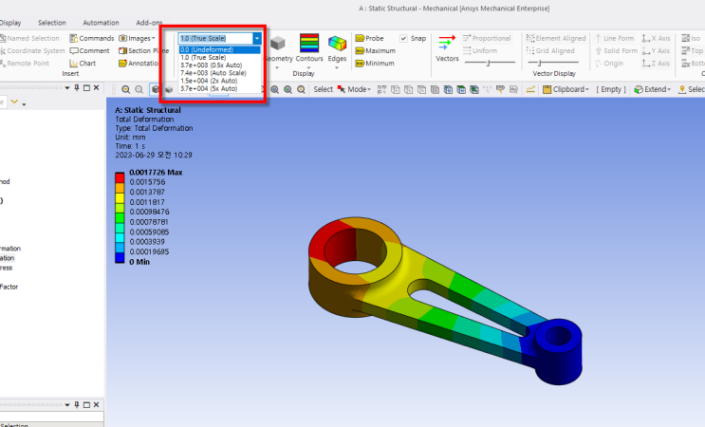Open the upper left panel options arrow
705x427 pixels.
point(67,88)
